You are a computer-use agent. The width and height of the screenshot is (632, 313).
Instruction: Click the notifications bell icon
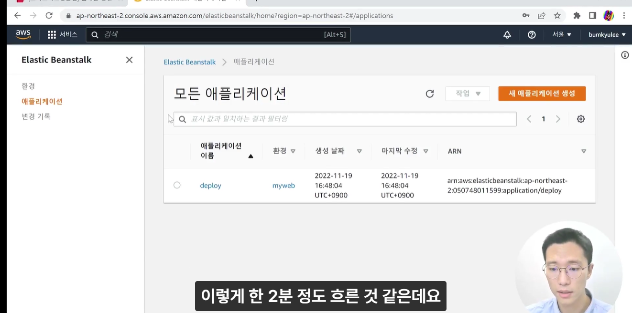point(507,35)
